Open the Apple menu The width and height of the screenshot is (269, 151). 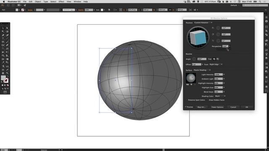[4, 2]
